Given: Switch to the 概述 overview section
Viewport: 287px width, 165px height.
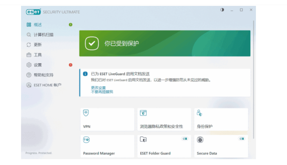Looking at the screenshot, I should point(38,25).
